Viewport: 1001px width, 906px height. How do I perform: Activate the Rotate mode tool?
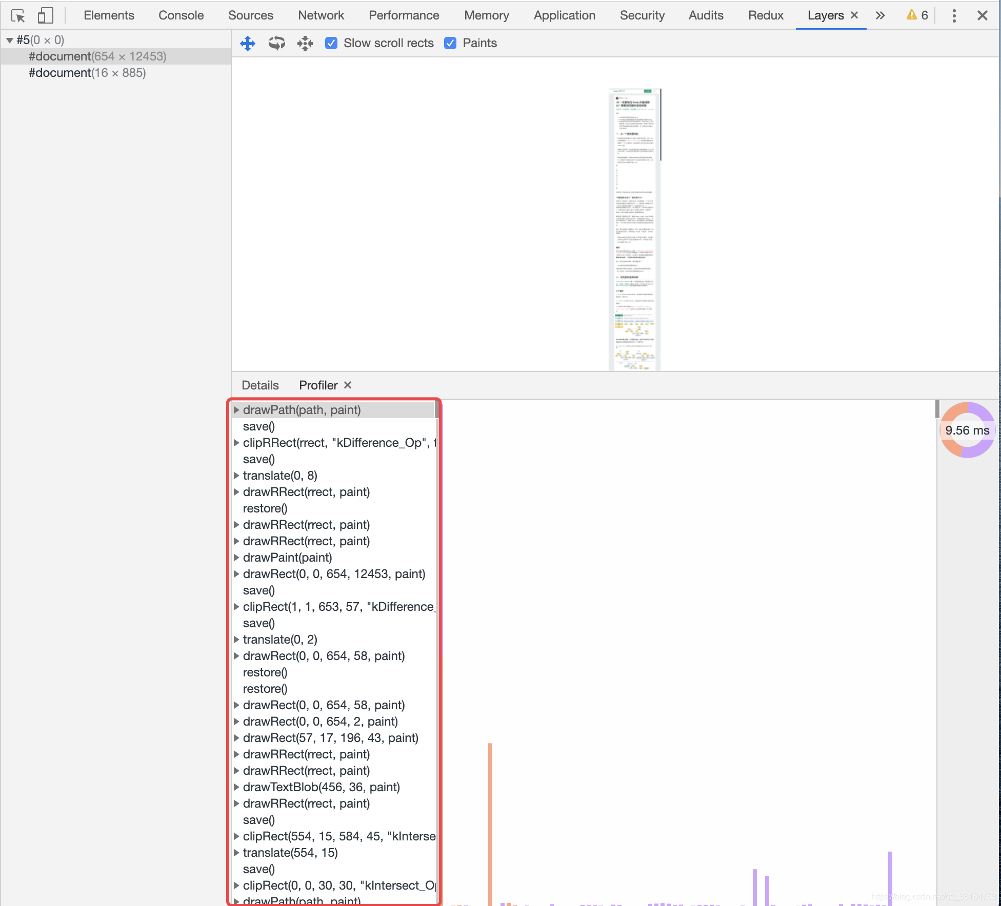click(x=276, y=44)
